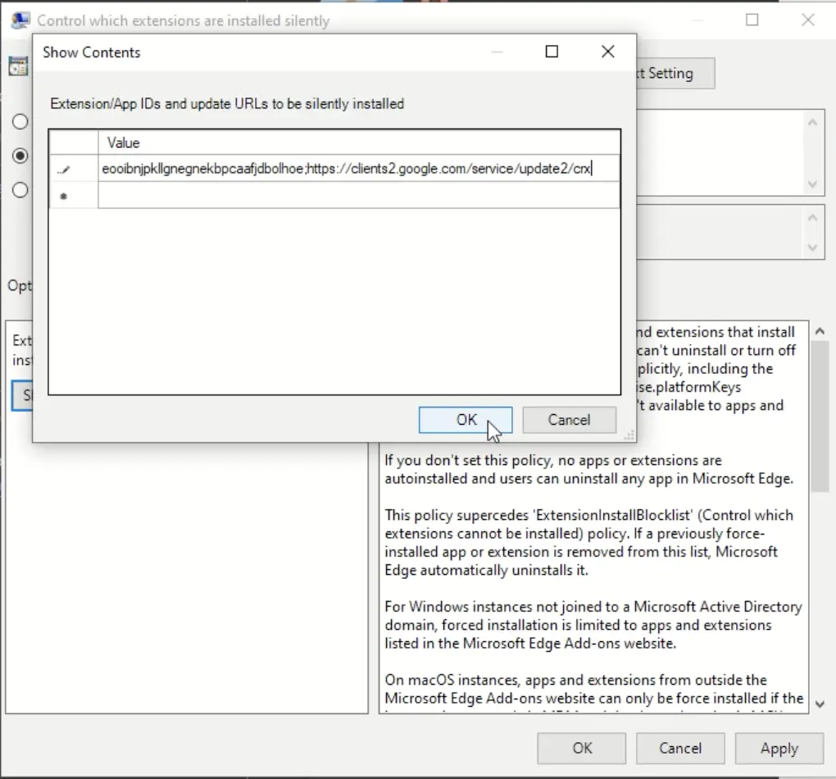
Task: Click OK on the policy editor window
Action: pos(581,748)
